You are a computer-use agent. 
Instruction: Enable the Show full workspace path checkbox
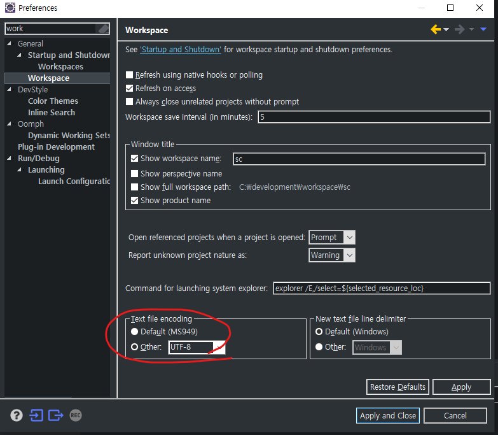click(x=134, y=187)
